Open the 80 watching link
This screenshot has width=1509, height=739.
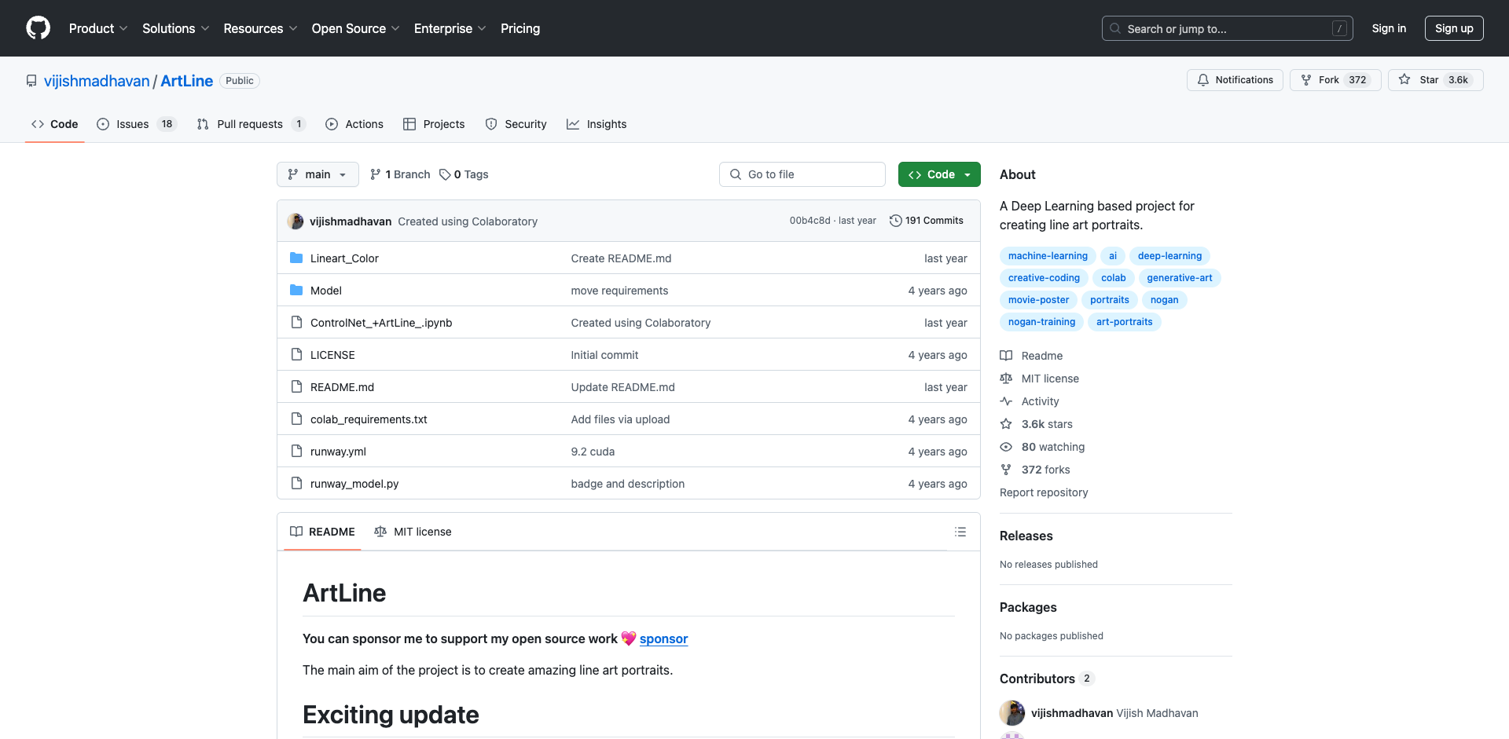click(1042, 447)
